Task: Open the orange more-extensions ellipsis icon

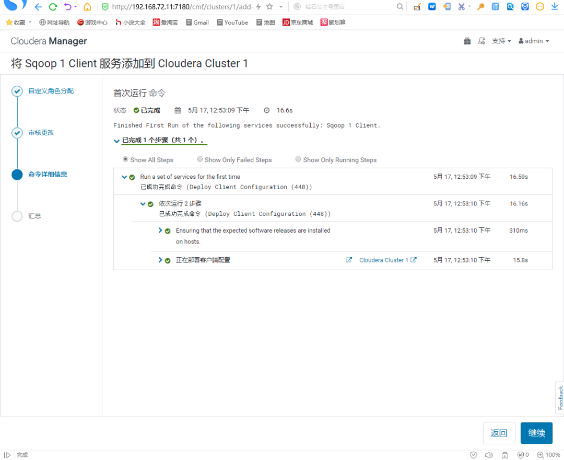Action: click(539, 6)
